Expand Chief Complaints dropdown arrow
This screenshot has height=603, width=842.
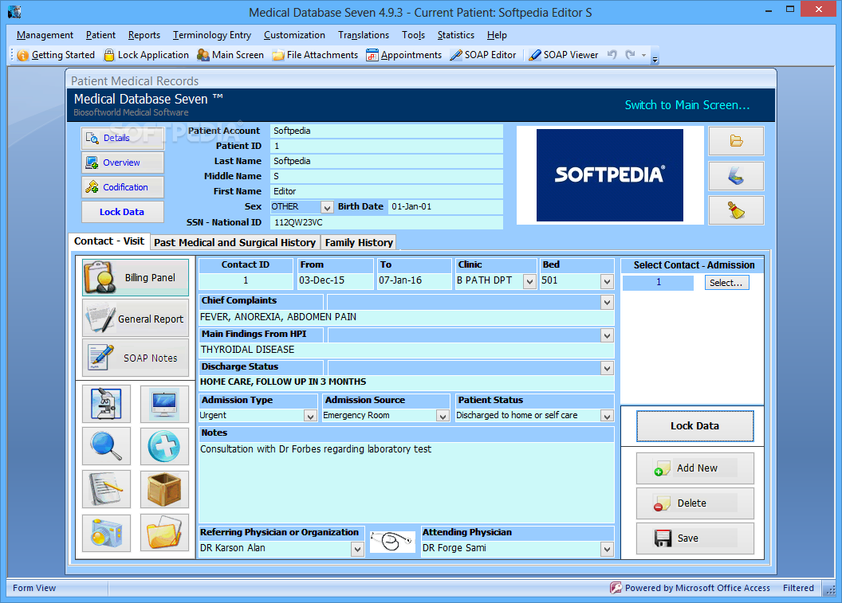607,303
